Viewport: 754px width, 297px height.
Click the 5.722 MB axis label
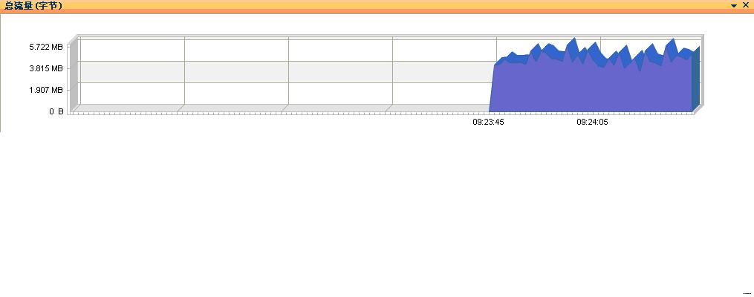pyautogui.click(x=45, y=47)
